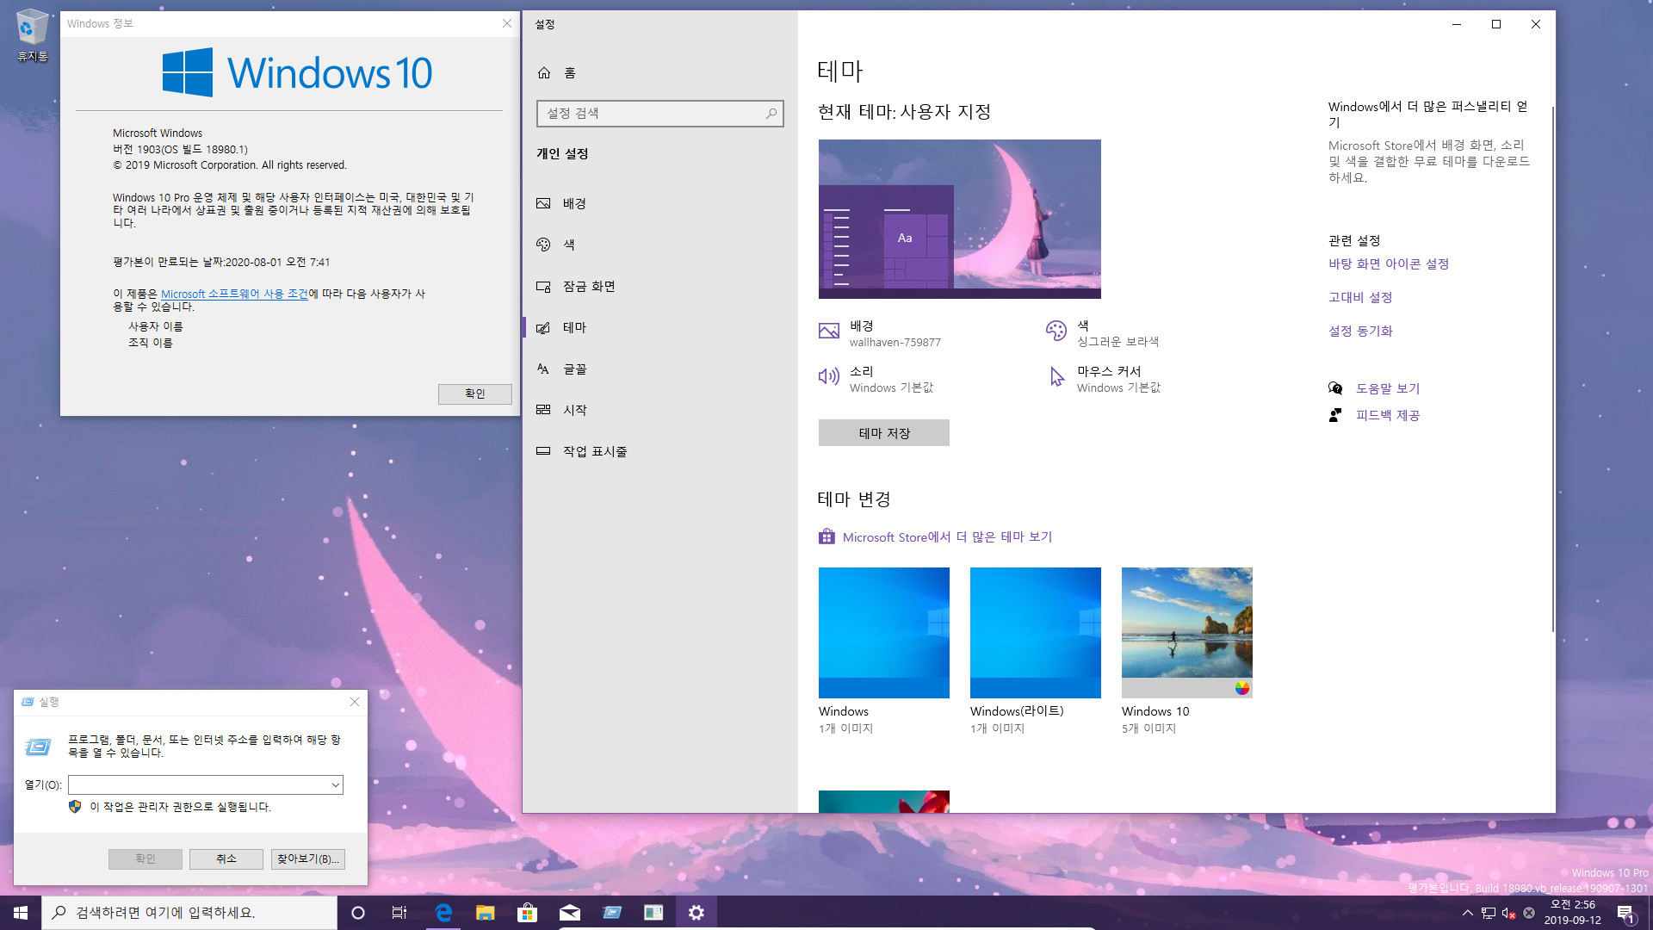Open 글꼴 (Fonts) in sidebar

coord(561,369)
